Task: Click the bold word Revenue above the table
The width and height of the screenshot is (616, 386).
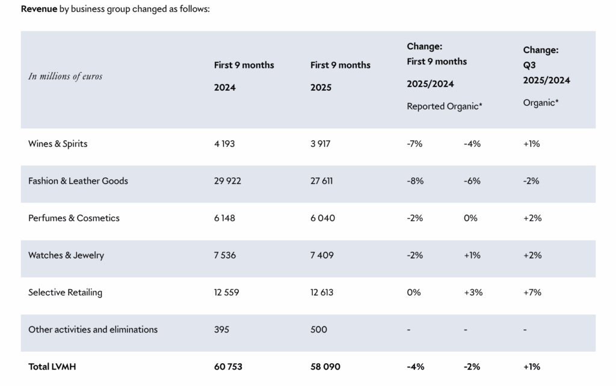Action: point(39,10)
